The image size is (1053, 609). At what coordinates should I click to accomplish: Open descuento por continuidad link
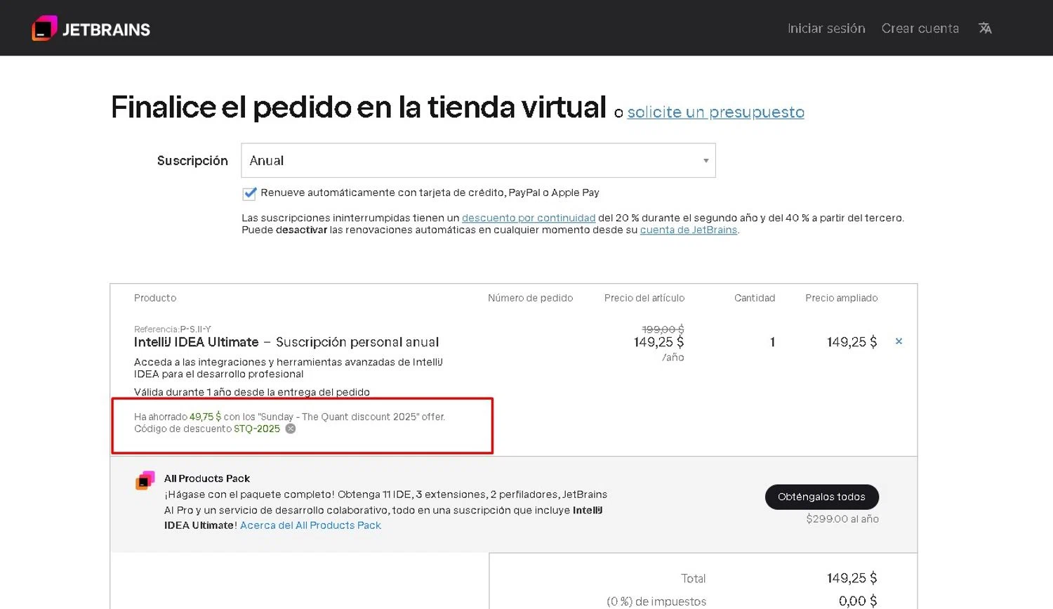(x=529, y=218)
